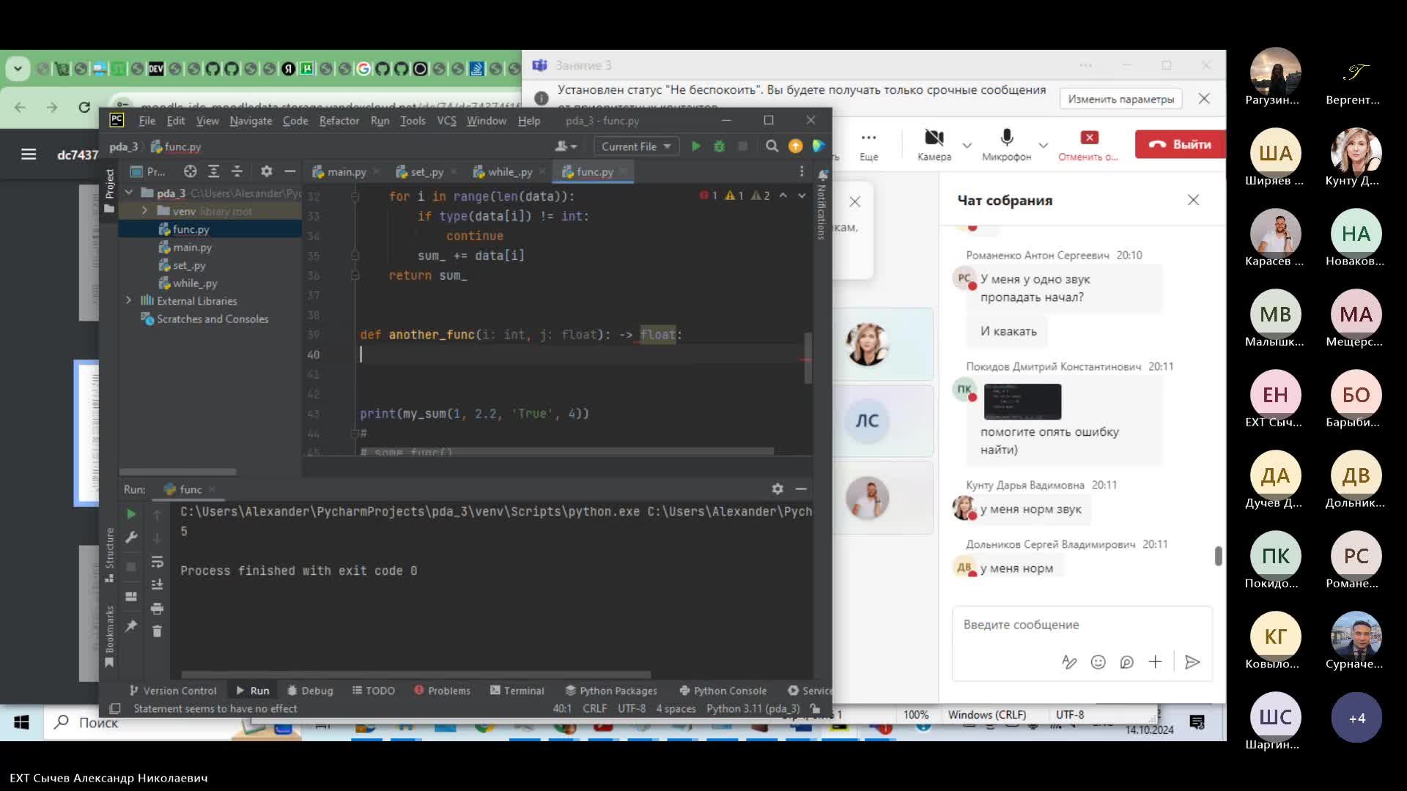The image size is (1407, 791).
Task: Run the current file with green play button
Action: (695, 146)
